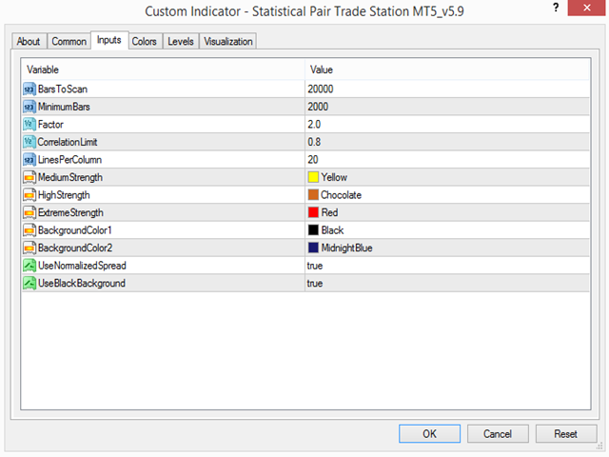Toggle the UseNormalizedSpread true value
The width and height of the screenshot is (609, 457).
click(x=315, y=266)
